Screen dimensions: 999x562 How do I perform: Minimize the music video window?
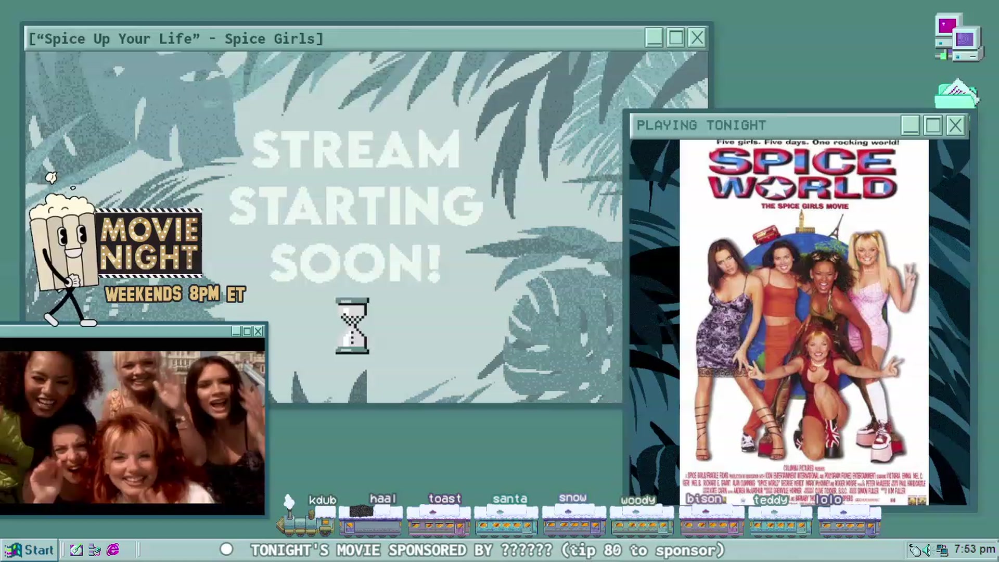pos(236,331)
